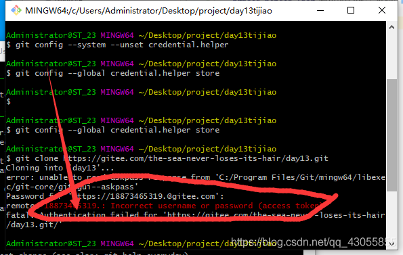The height and width of the screenshot is (255, 403).
Task: Click the 'fatal: Authentication failed' line
Action: [196, 215]
